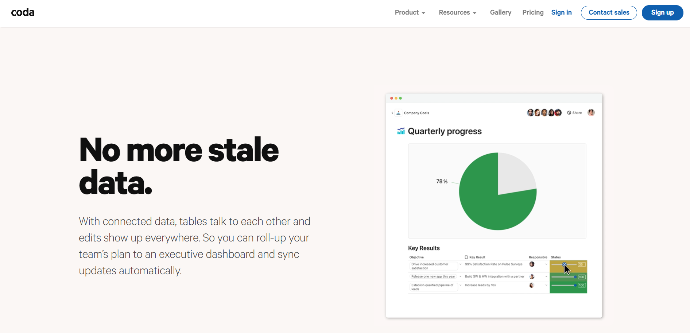The height and width of the screenshot is (333, 690).
Task: Go to the Pricing page
Action: (532, 12)
